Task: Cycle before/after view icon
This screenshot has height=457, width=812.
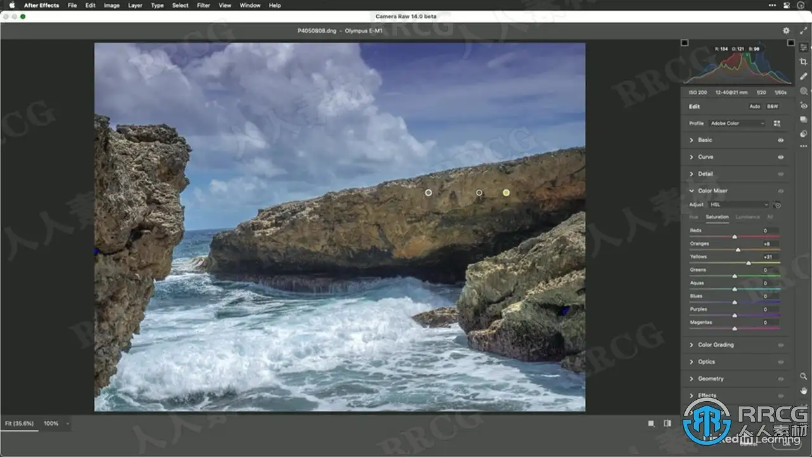Action: pyautogui.click(x=667, y=423)
